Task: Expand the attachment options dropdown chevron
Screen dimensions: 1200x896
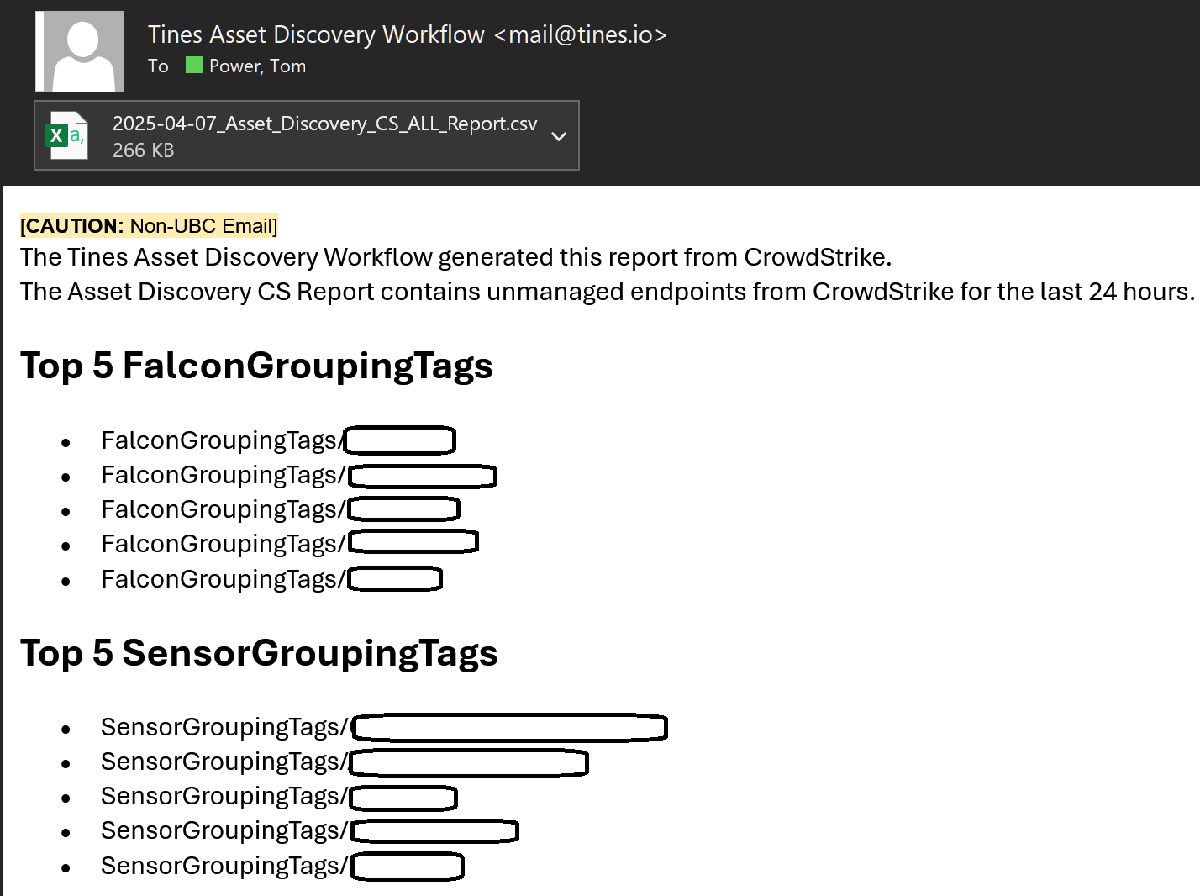Action: click(x=558, y=136)
